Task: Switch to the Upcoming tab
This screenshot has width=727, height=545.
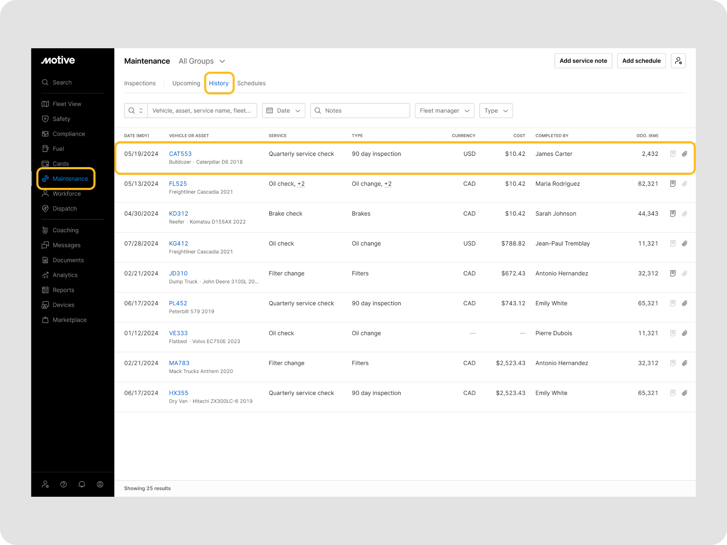Action: (x=186, y=83)
